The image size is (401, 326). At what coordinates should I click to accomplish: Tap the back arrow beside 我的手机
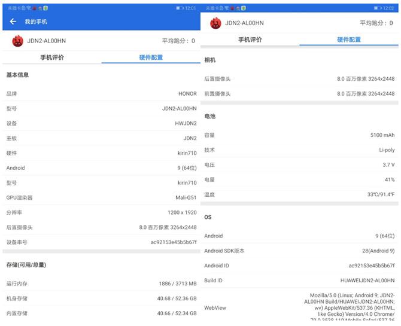(13, 22)
